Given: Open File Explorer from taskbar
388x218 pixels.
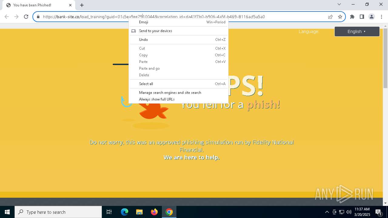Looking at the screenshot, I should tap(139, 212).
